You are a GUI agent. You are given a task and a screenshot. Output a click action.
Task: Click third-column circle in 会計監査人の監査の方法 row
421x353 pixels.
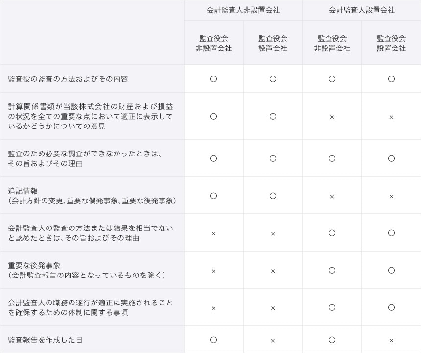[332, 233]
